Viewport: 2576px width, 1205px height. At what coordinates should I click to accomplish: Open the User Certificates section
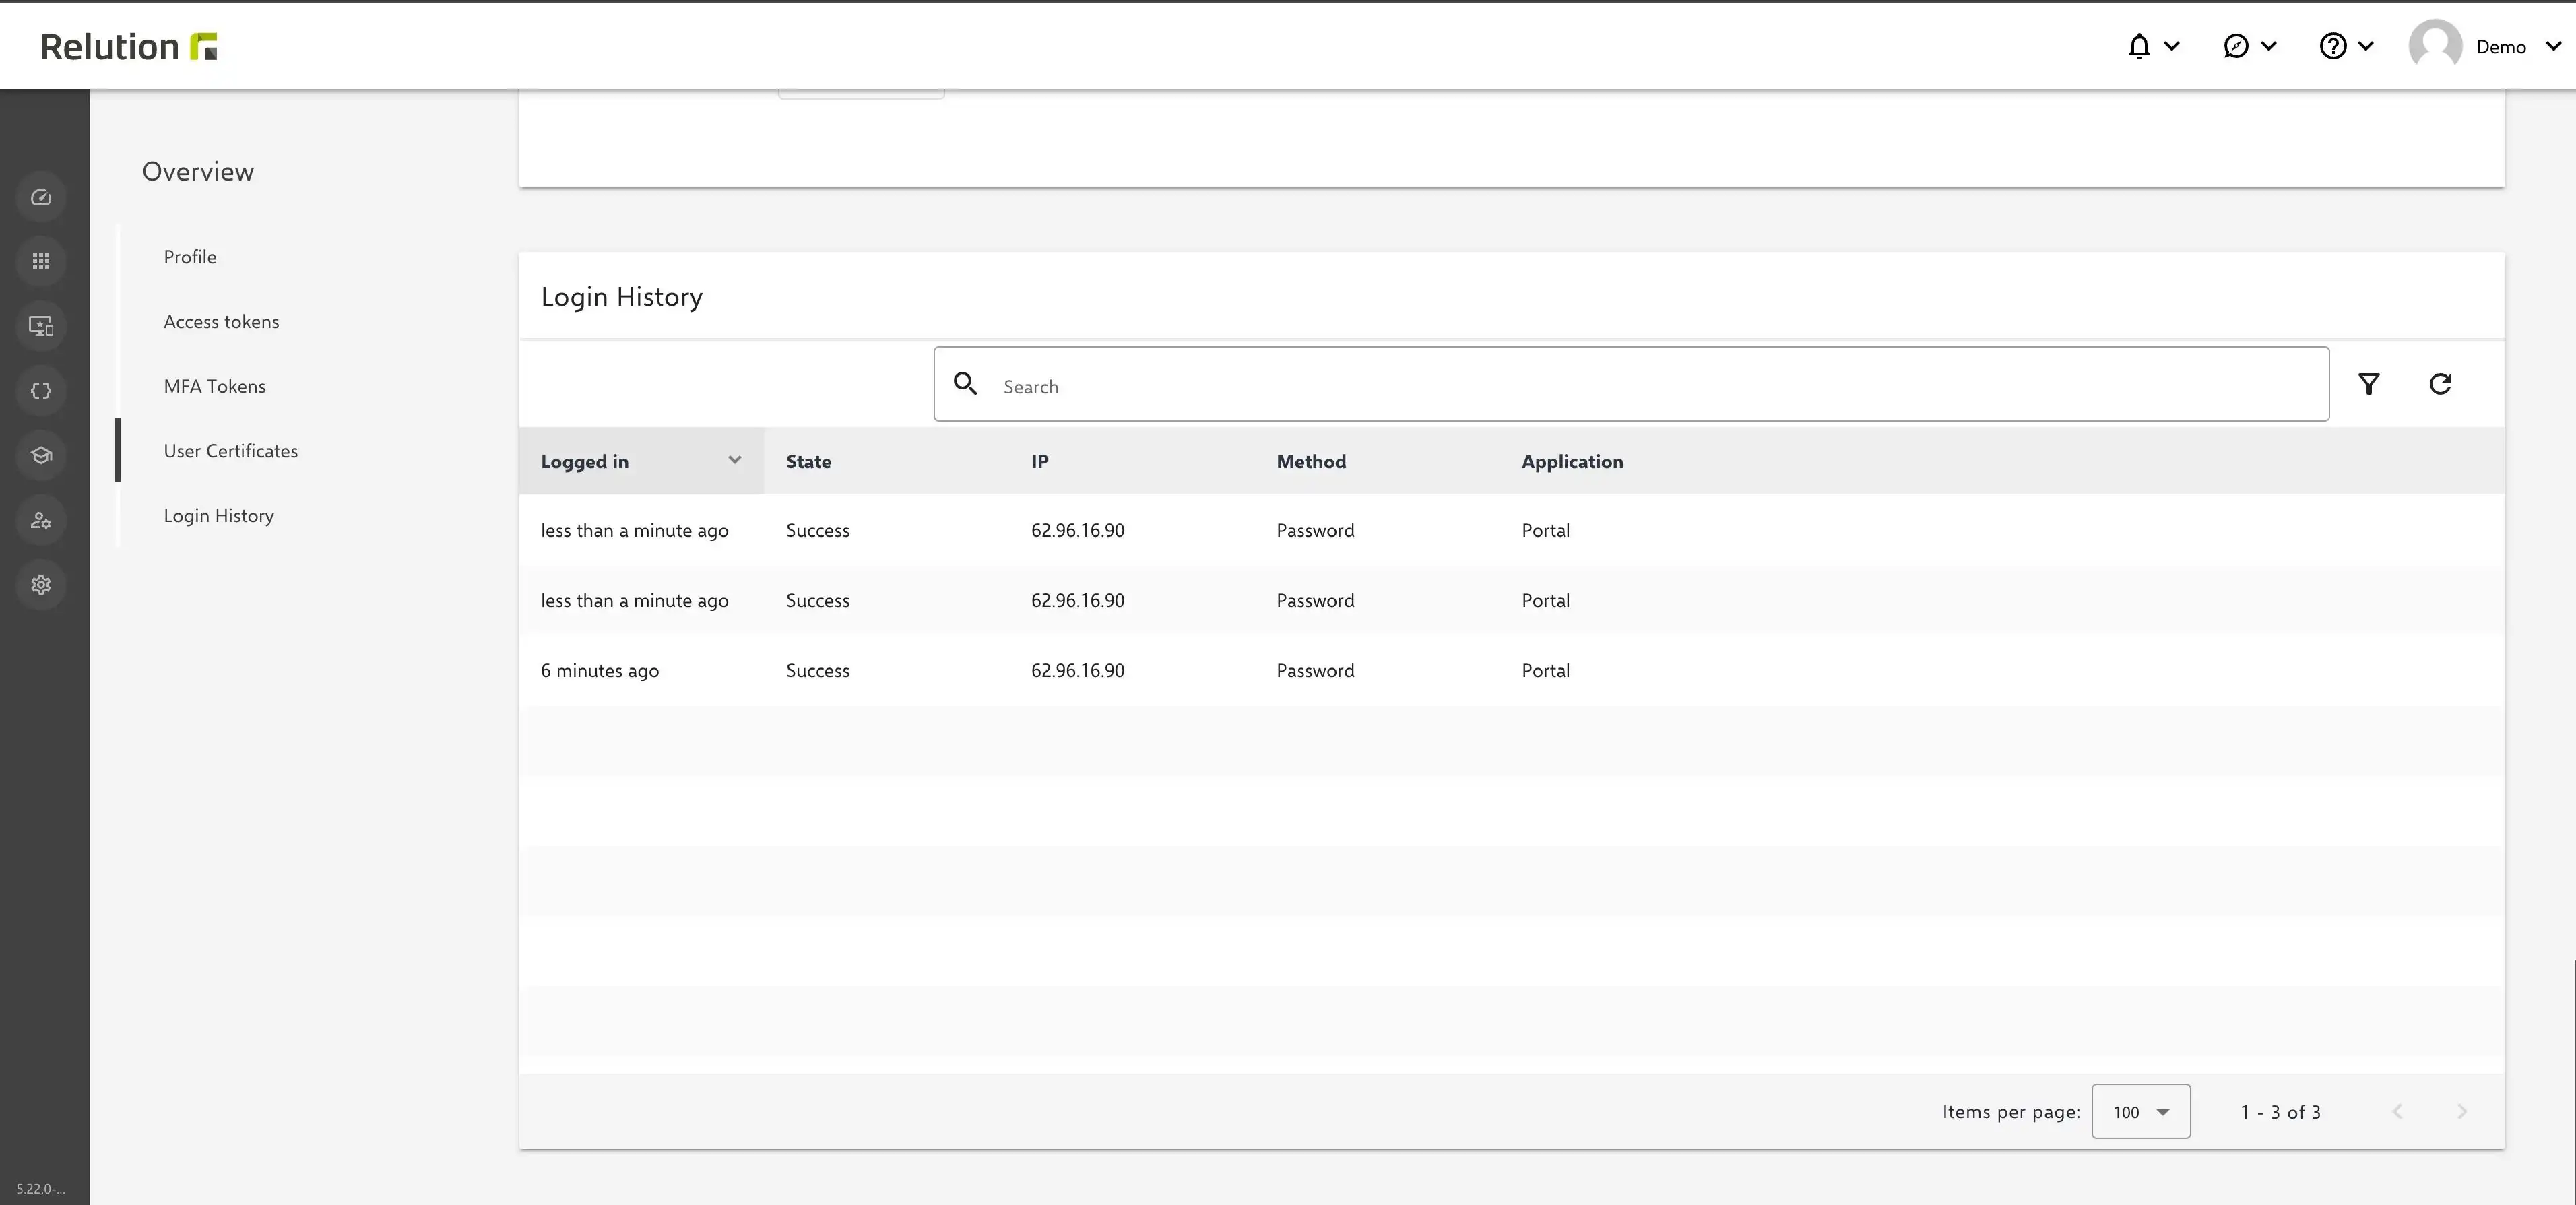[231, 451]
